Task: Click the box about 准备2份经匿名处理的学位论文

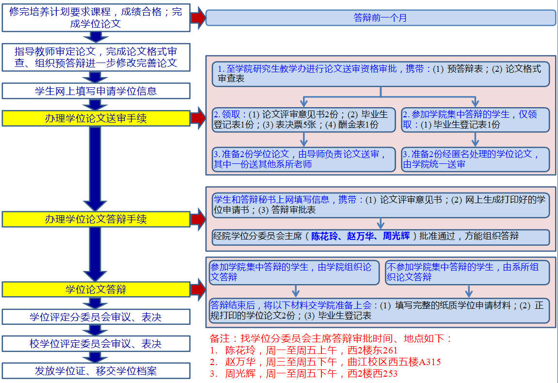Action: click(x=475, y=160)
